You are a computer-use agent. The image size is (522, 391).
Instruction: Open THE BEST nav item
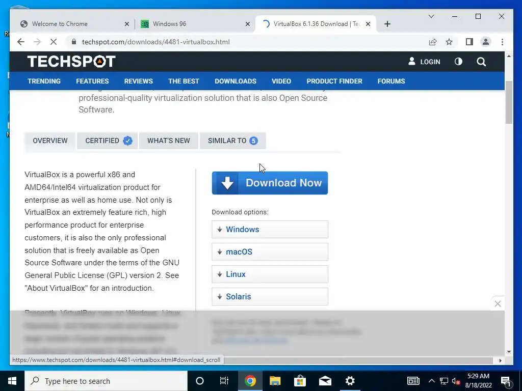click(184, 81)
